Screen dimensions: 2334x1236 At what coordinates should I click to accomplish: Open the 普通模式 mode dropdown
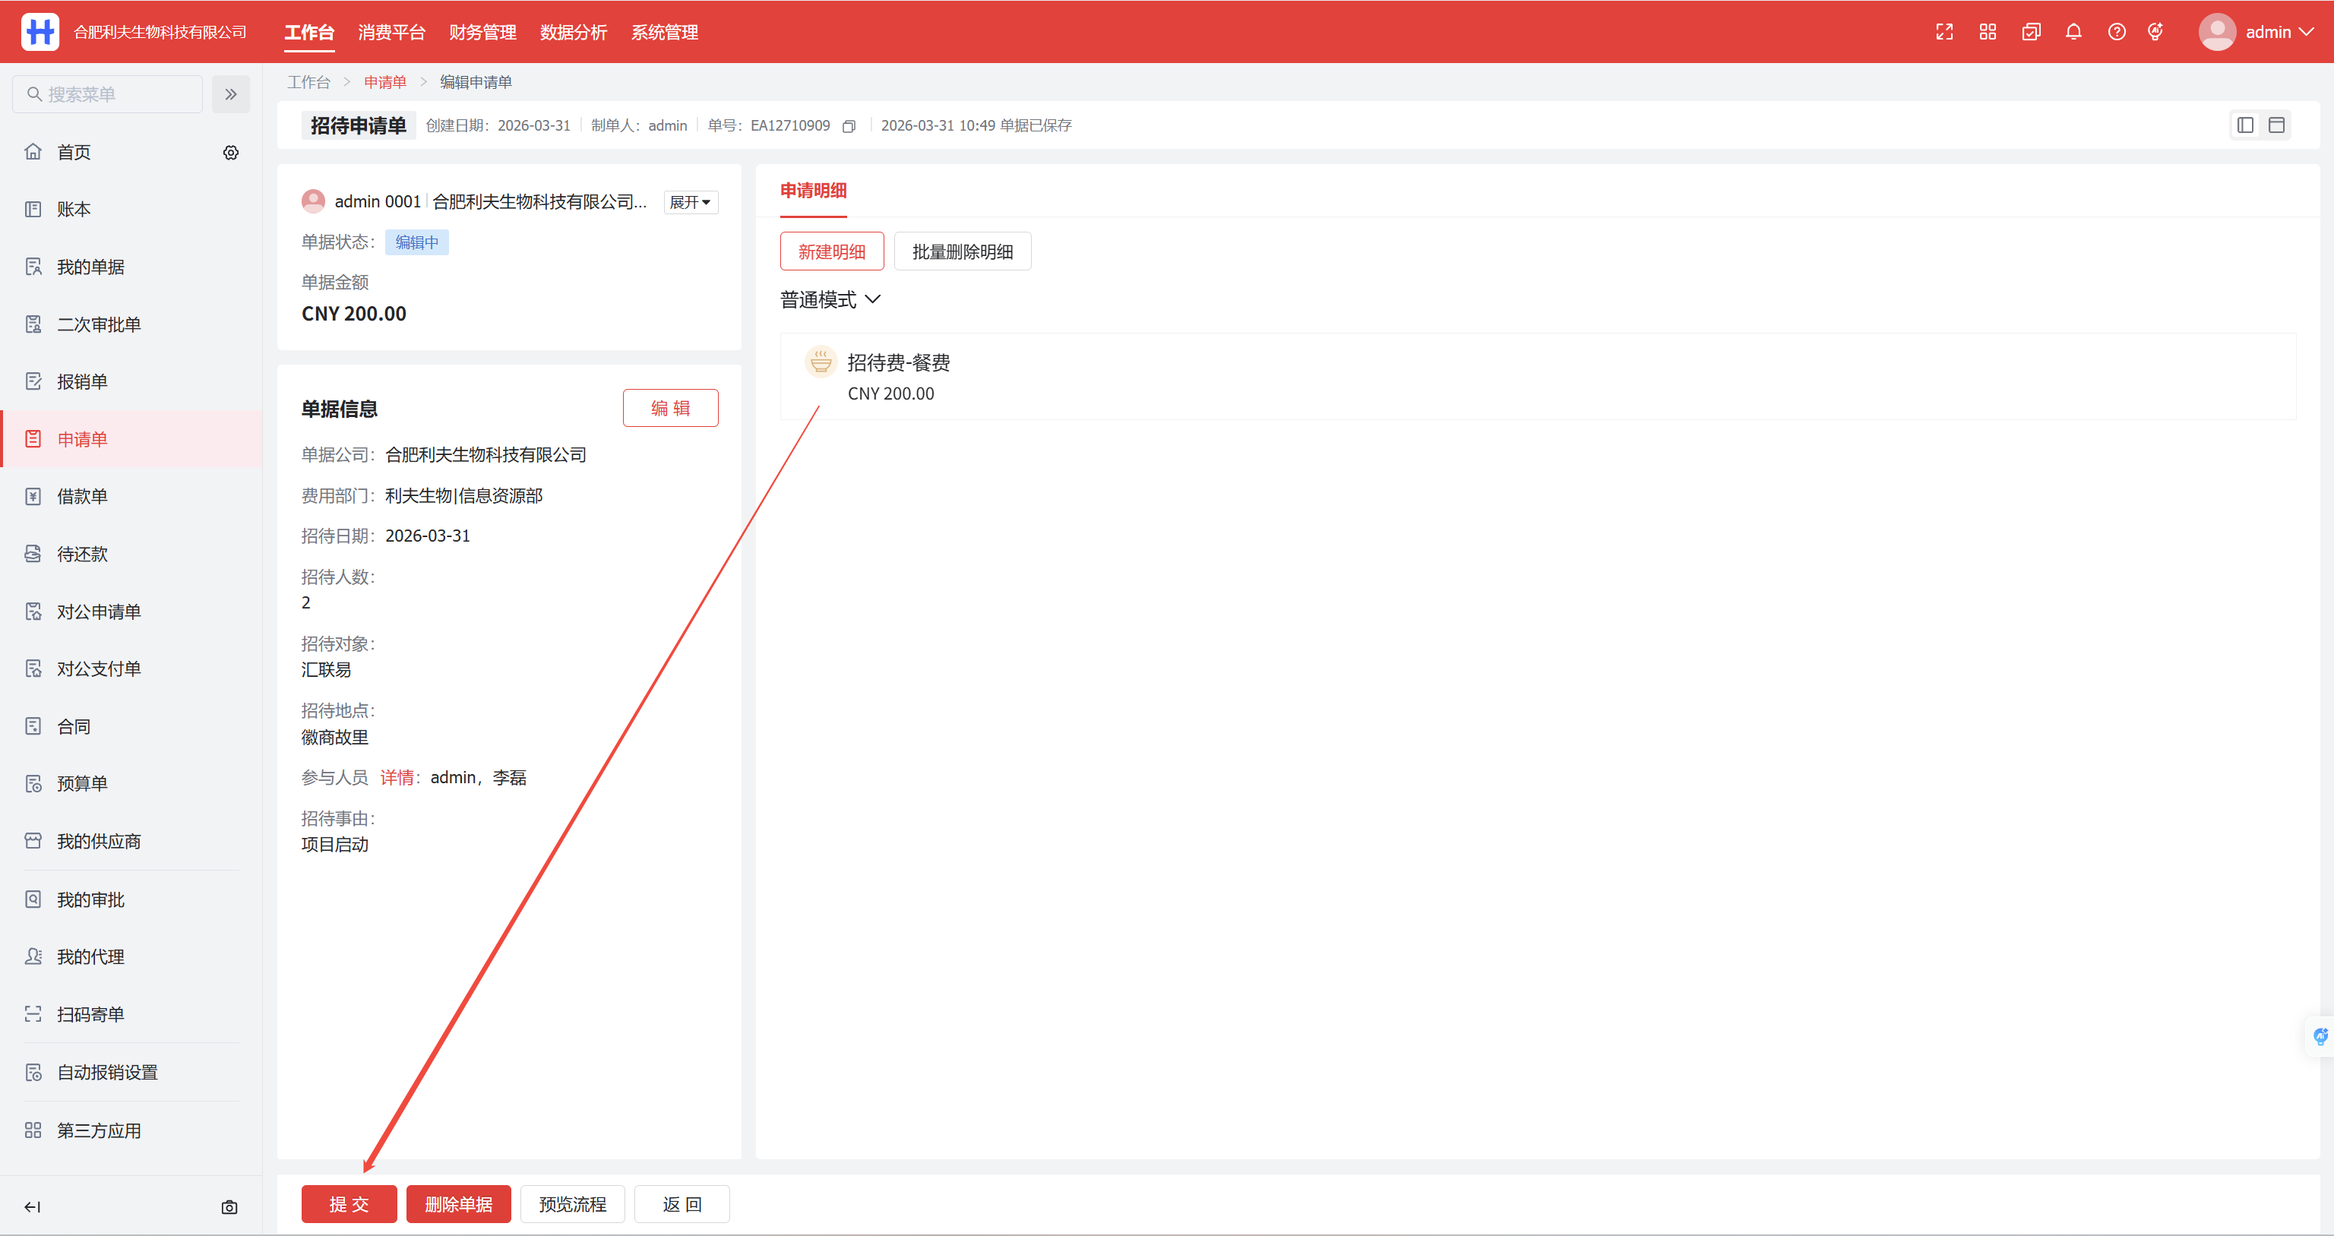(830, 299)
